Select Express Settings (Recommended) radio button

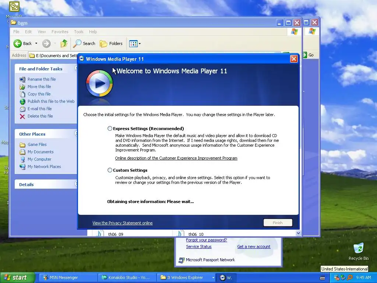[x=110, y=129]
